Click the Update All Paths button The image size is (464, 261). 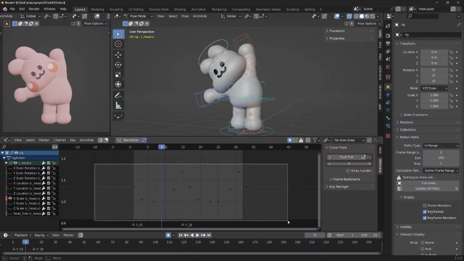pos(427,188)
